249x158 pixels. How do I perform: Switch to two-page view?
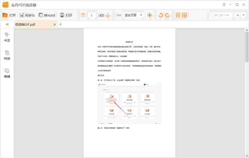(x=184, y=15)
